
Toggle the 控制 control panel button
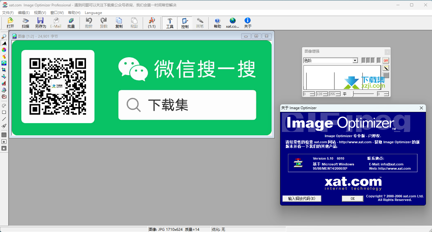pyautogui.click(x=185, y=23)
